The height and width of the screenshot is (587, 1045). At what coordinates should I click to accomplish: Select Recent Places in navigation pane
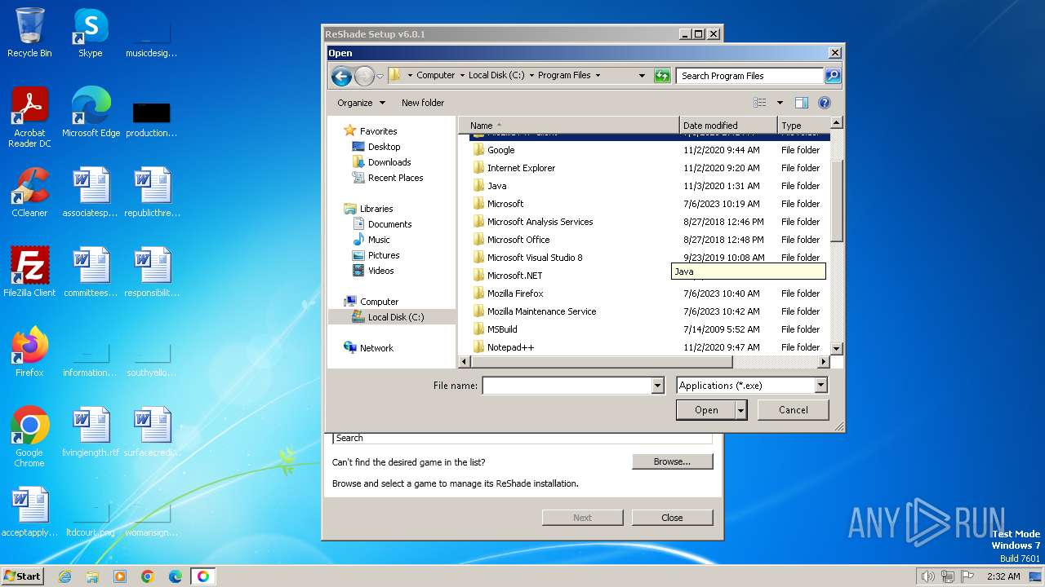(x=395, y=178)
